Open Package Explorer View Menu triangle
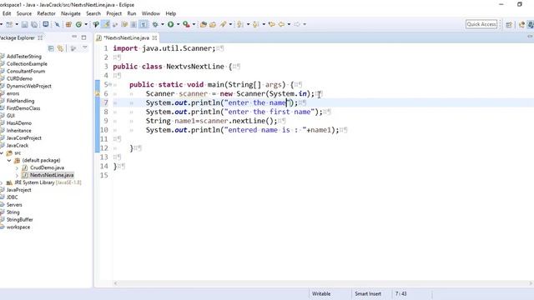The width and height of the screenshot is (534, 300). click(x=85, y=48)
